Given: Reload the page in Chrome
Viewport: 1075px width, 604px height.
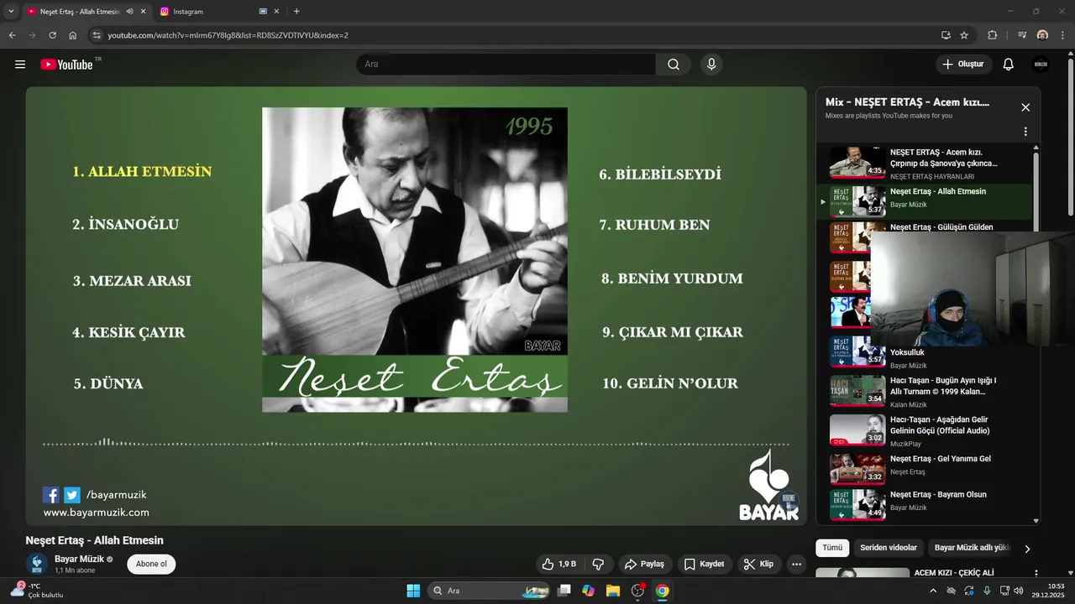Looking at the screenshot, I should pos(52,35).
